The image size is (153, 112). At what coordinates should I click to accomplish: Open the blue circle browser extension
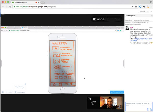[140, 7]
